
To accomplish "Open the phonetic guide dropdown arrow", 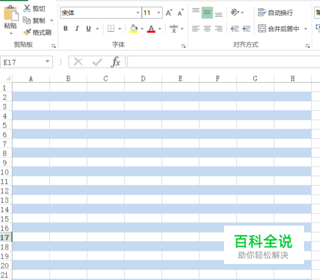I will point(182,29).
